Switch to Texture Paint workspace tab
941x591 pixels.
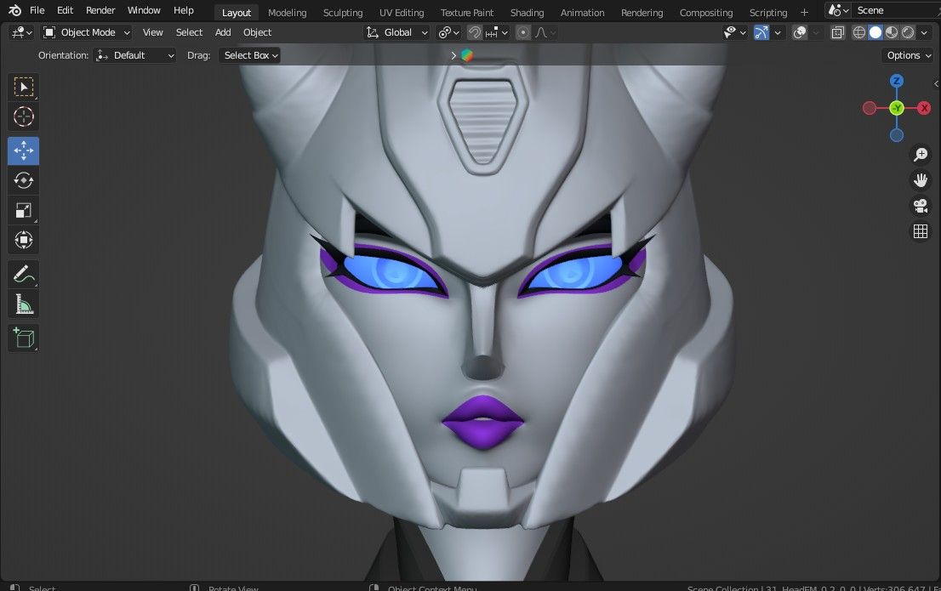tap(467, 13)
